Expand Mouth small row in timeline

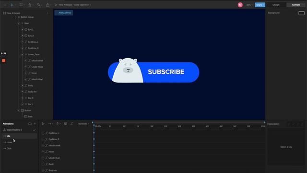[43, 146]
